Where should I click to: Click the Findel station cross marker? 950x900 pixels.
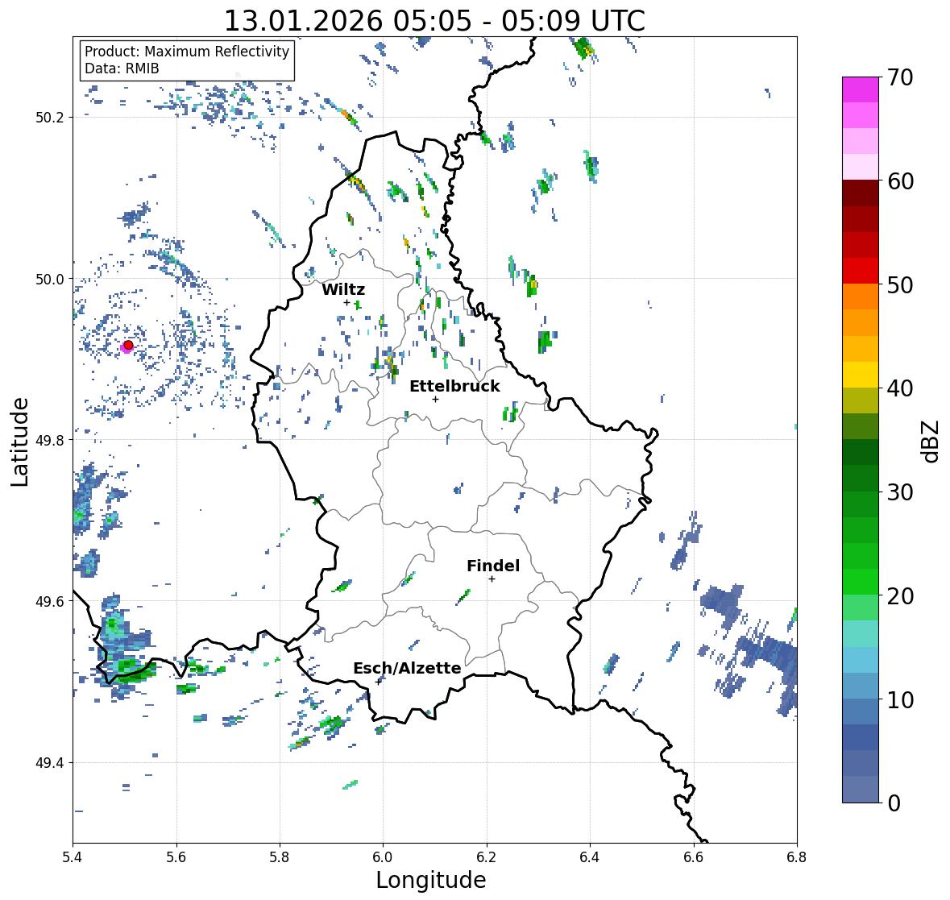(x=492, y=579)
